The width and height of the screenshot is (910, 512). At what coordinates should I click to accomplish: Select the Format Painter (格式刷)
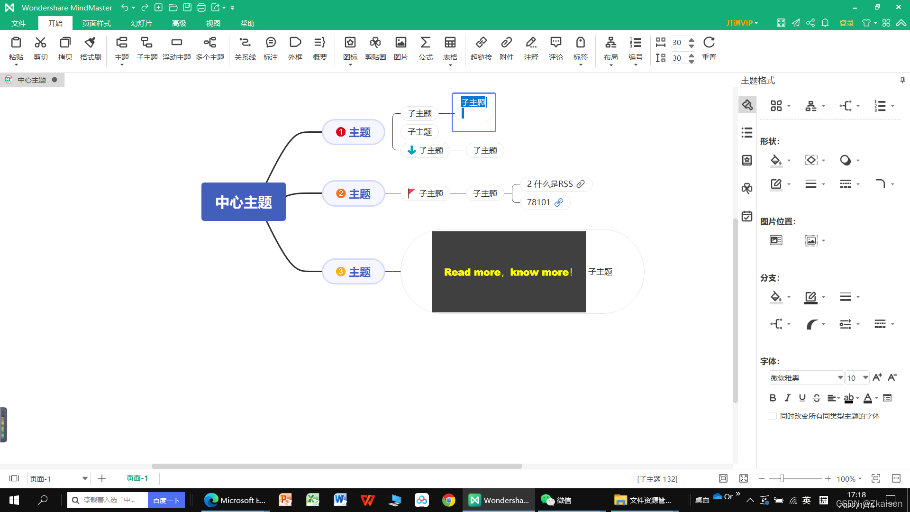(x=90, y=48)
